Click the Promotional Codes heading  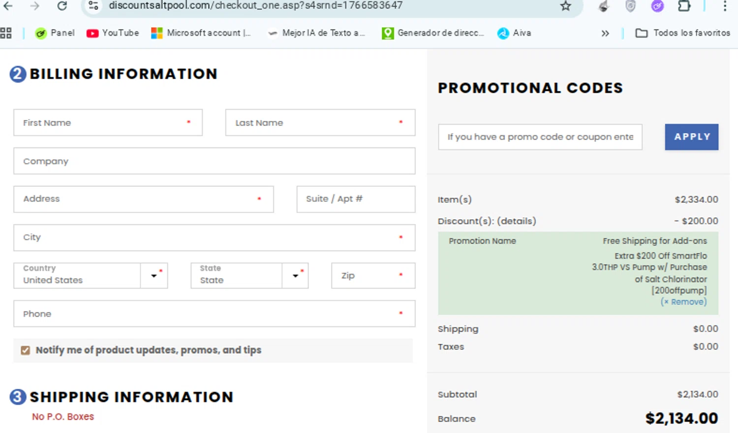[x=530, y=88]
